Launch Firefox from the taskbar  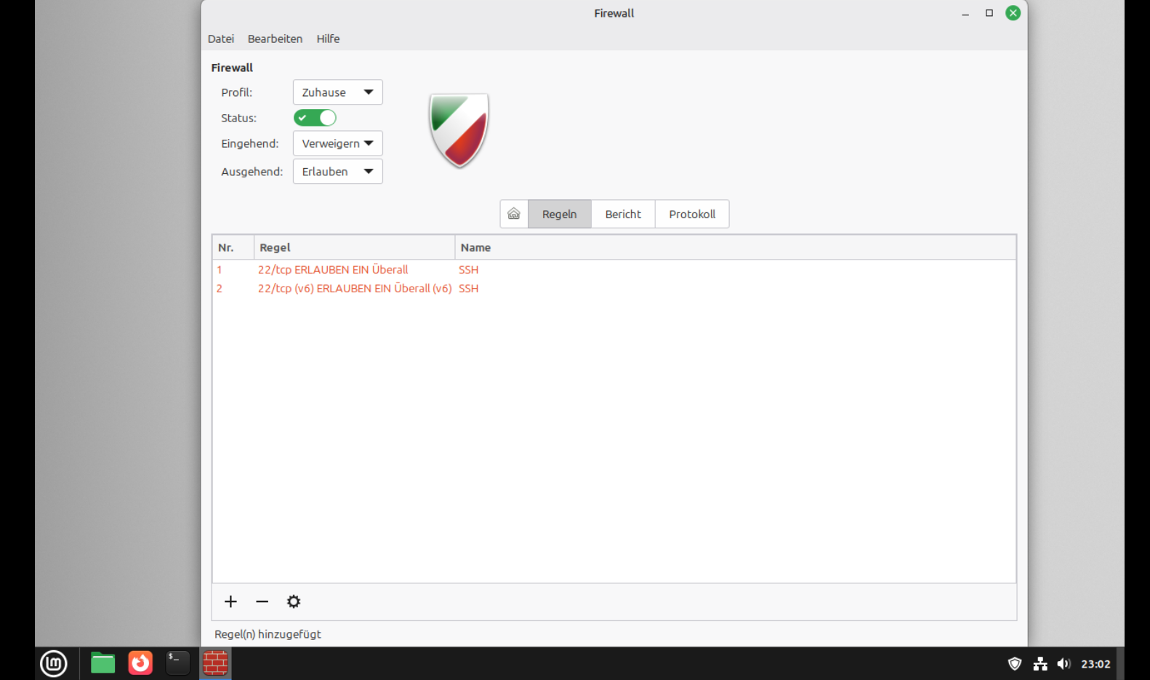[x=140, y=663]
